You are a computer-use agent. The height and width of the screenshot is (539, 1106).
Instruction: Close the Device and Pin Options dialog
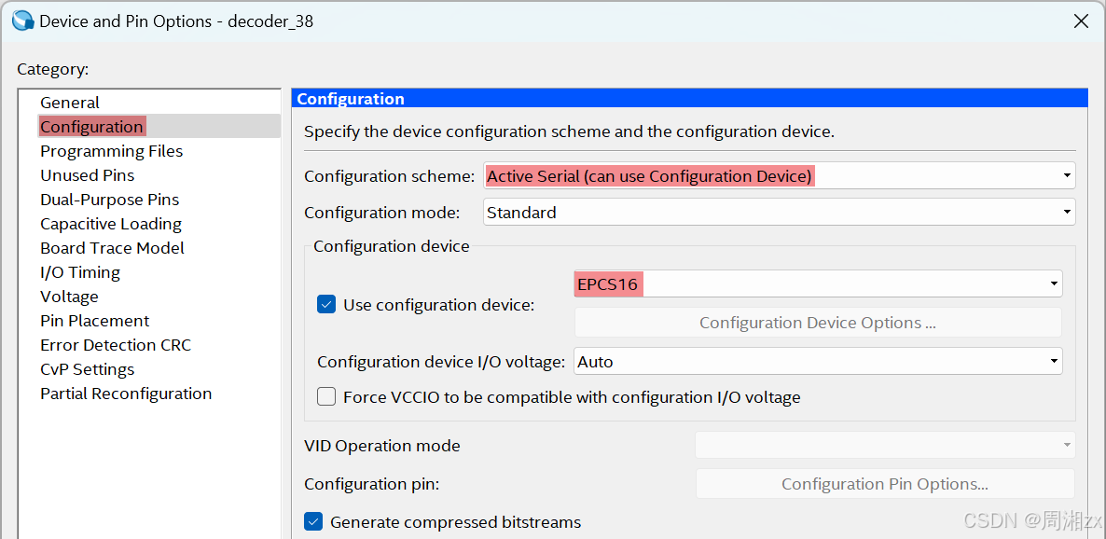click(1080, 21)
